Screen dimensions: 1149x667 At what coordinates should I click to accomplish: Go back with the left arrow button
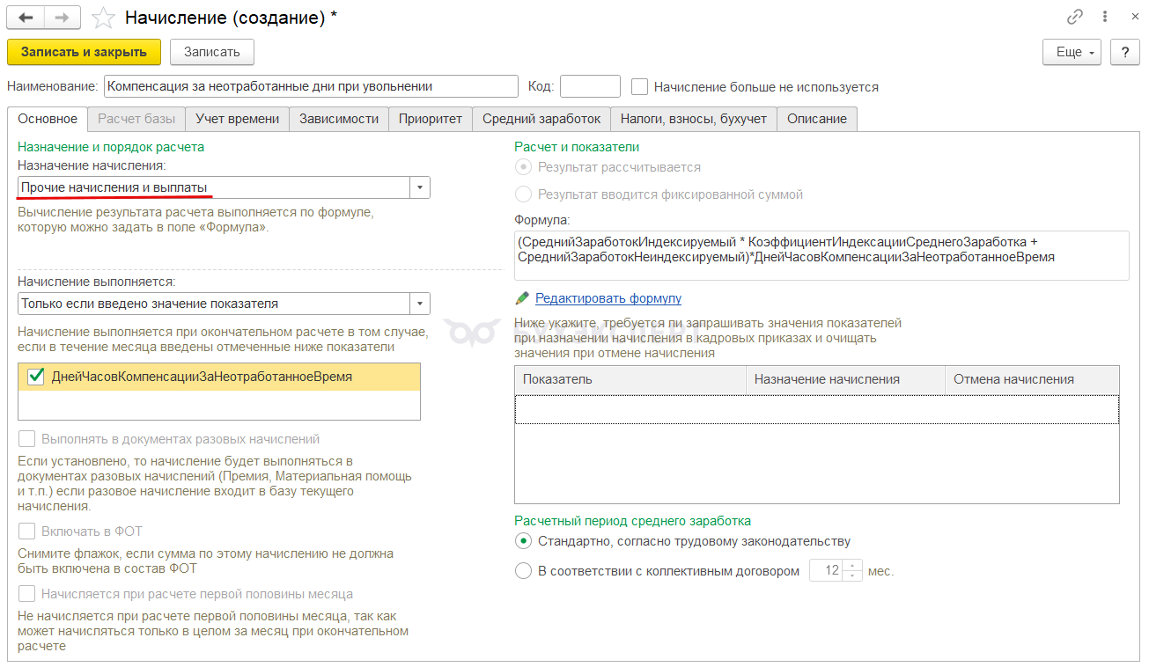pyautogui.click(x=26, y=18)
